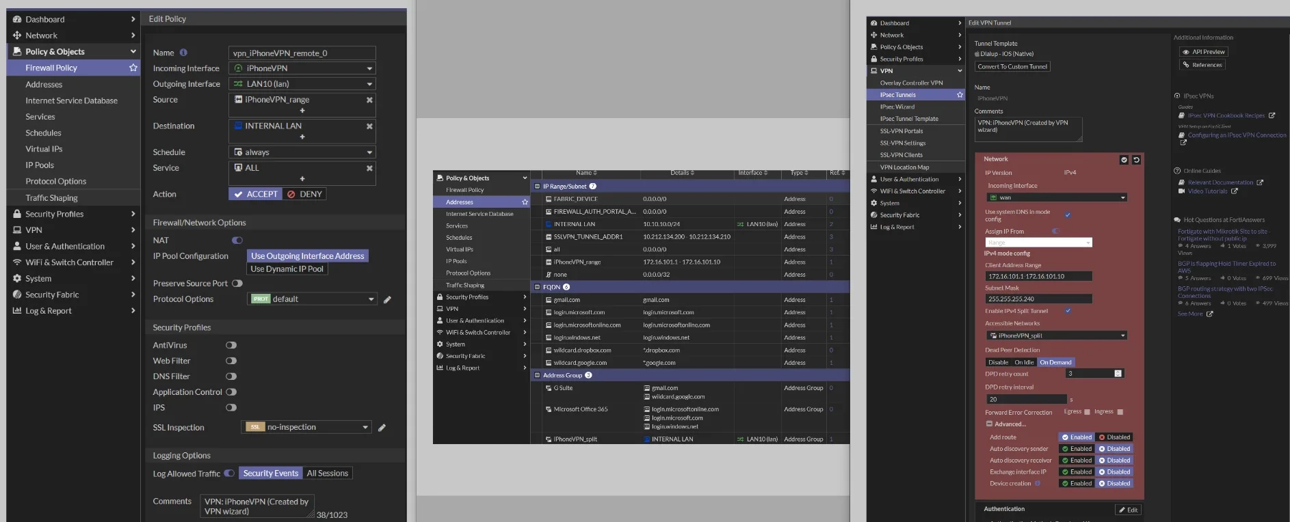Click star next to Addresses in middle window
Screen dimensions: 1290x522
[525, 202]
